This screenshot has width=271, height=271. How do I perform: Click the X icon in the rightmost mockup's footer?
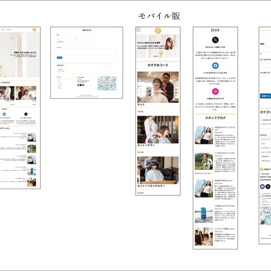coord(268,186)
